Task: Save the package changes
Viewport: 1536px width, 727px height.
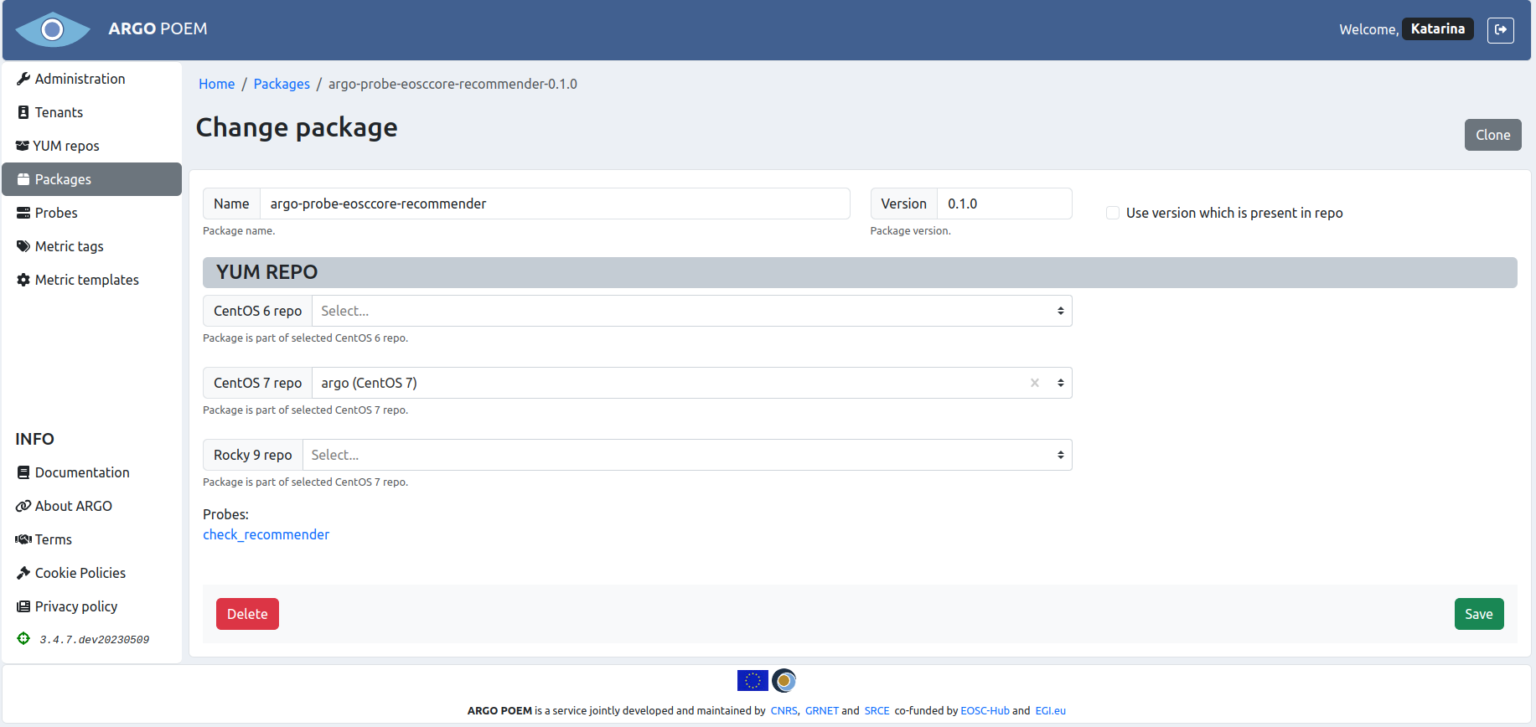Action: (1478, 614)
